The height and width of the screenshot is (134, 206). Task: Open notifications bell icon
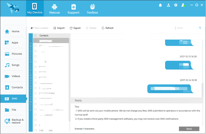point(160,5)
